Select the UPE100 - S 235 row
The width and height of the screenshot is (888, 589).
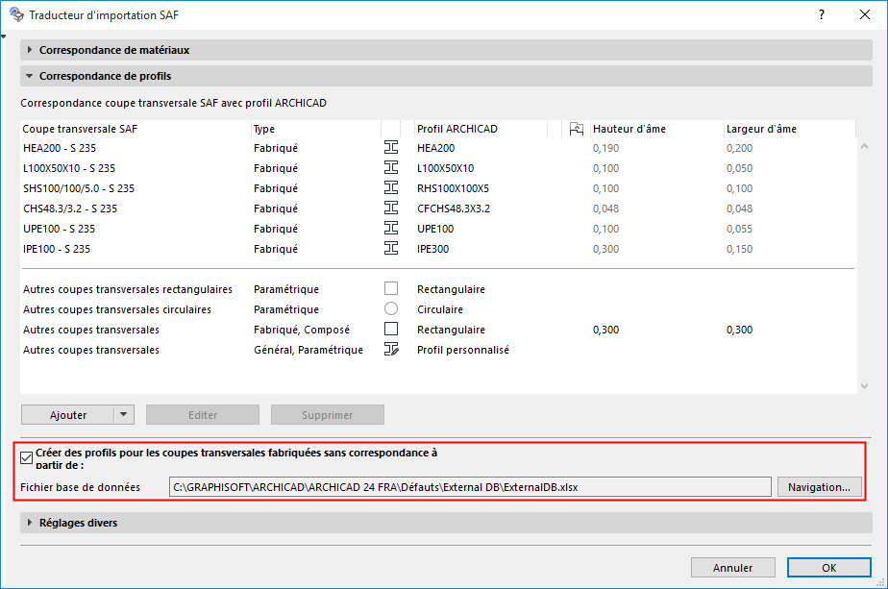(x=437, y=229)
